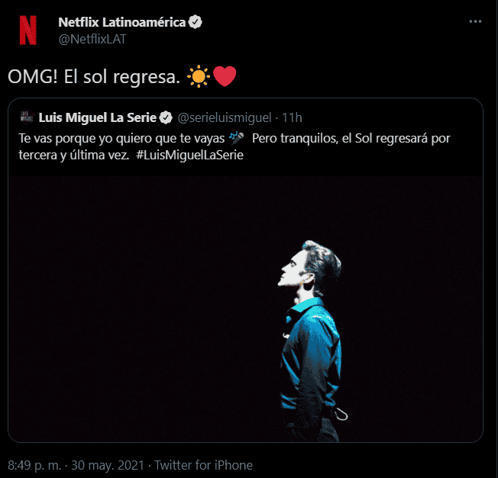Click verified badge beside Netflix Latinoamérica
The height and width of the screenshot is (478, 498).
coord(196,22)
